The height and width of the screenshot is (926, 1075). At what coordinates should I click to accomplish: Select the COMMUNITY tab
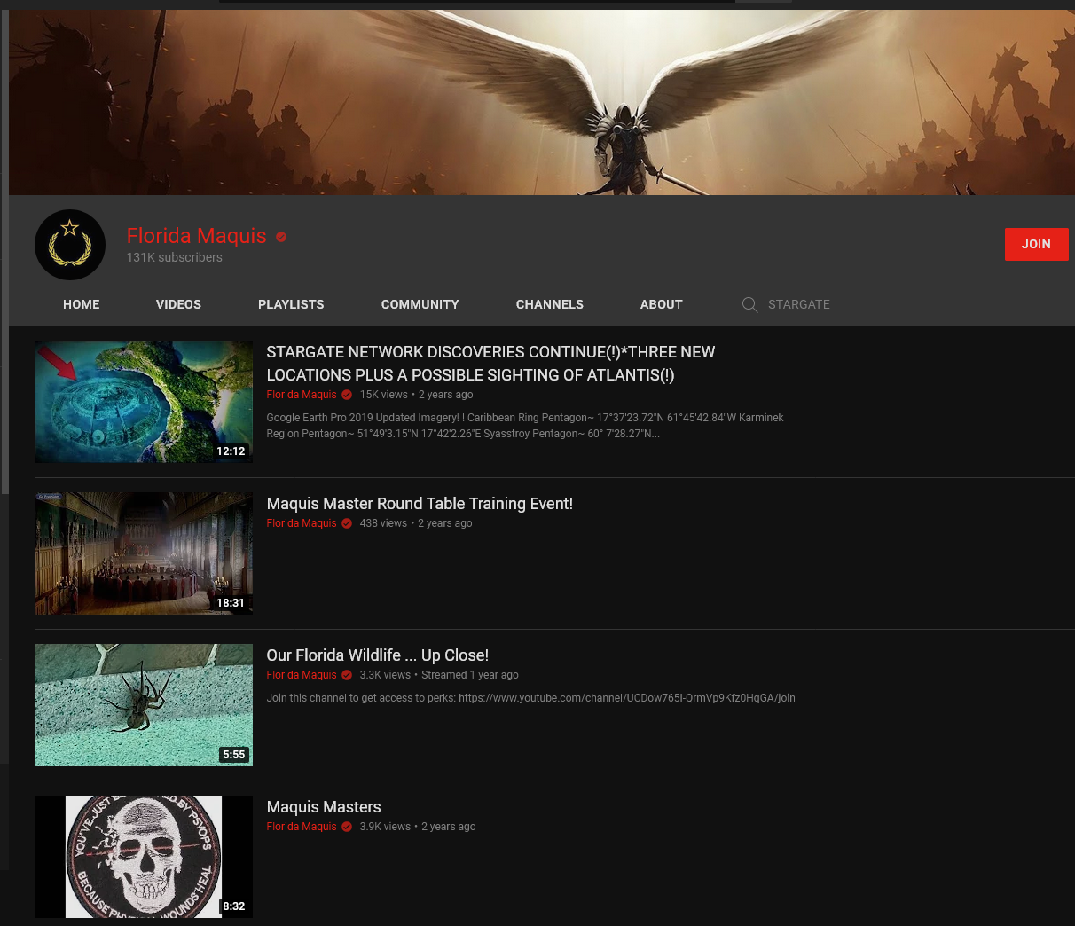(420, 304)
